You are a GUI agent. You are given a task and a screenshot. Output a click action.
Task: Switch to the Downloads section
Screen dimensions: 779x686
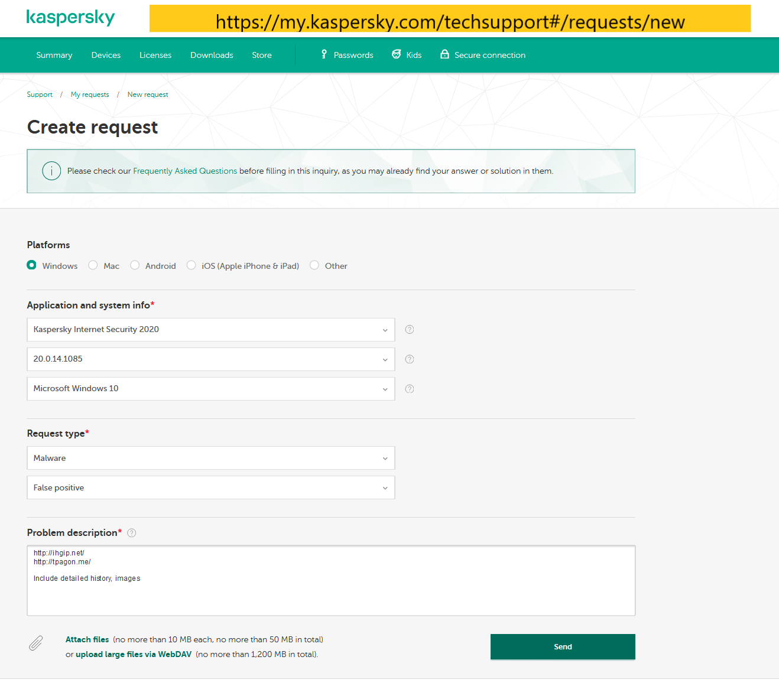pos(212,55)
